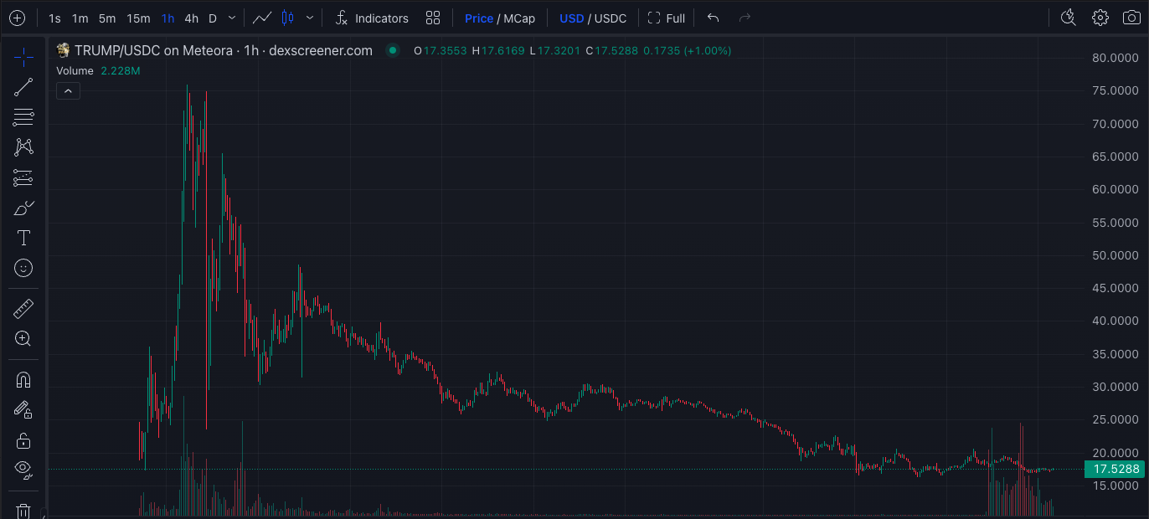
Task: Click the 50.0000 price axis label
Action: point(1116,254)
